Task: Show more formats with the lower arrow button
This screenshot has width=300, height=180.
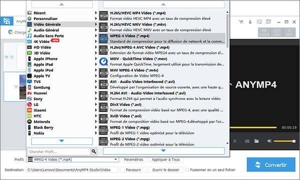Action: click(163, 150)
